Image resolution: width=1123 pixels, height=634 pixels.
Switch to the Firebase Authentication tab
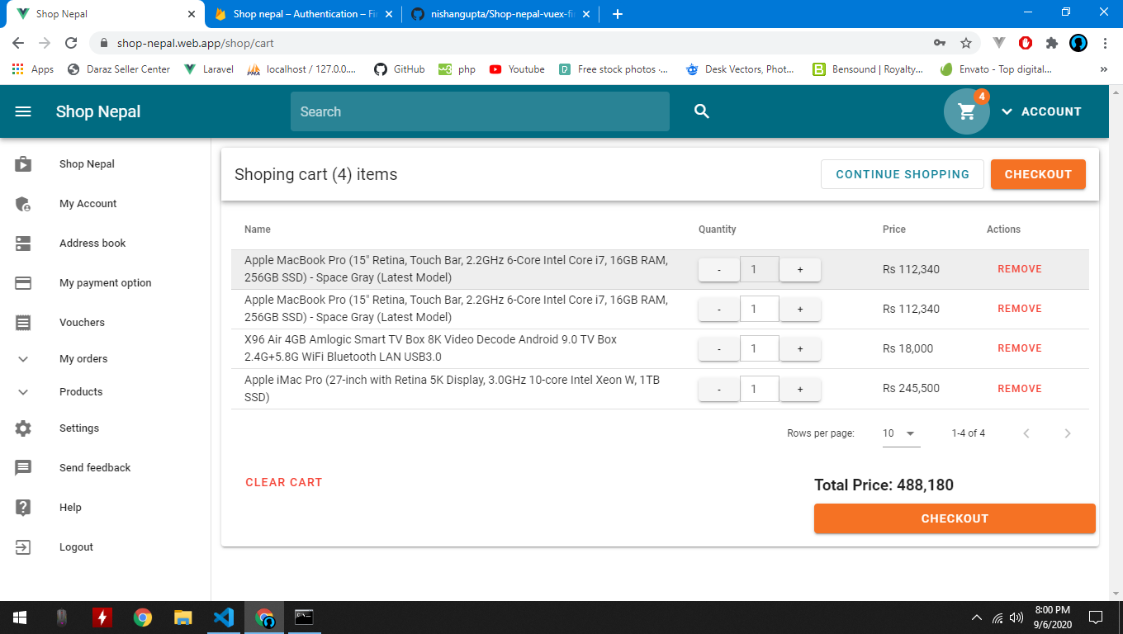pos(302,14)
